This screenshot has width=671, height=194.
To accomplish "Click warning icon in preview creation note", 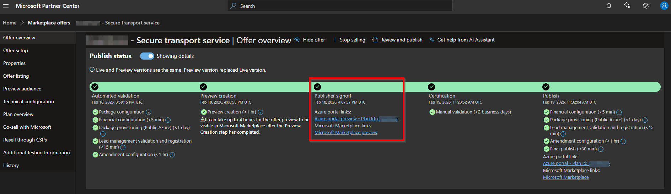I will 203,120.
